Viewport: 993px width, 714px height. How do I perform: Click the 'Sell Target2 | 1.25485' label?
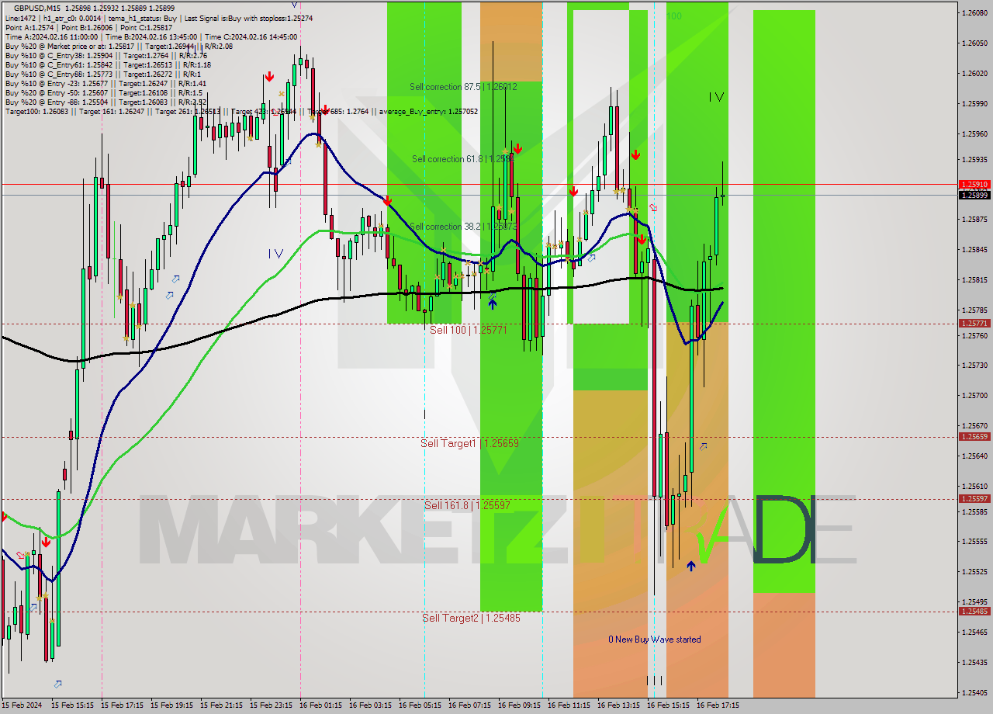[471, 618]
